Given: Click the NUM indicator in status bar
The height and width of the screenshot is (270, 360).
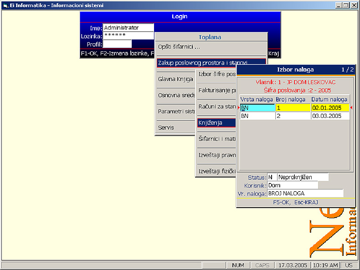Looking at the screenshot, I should pyautogui.click(x=238, y=265).
